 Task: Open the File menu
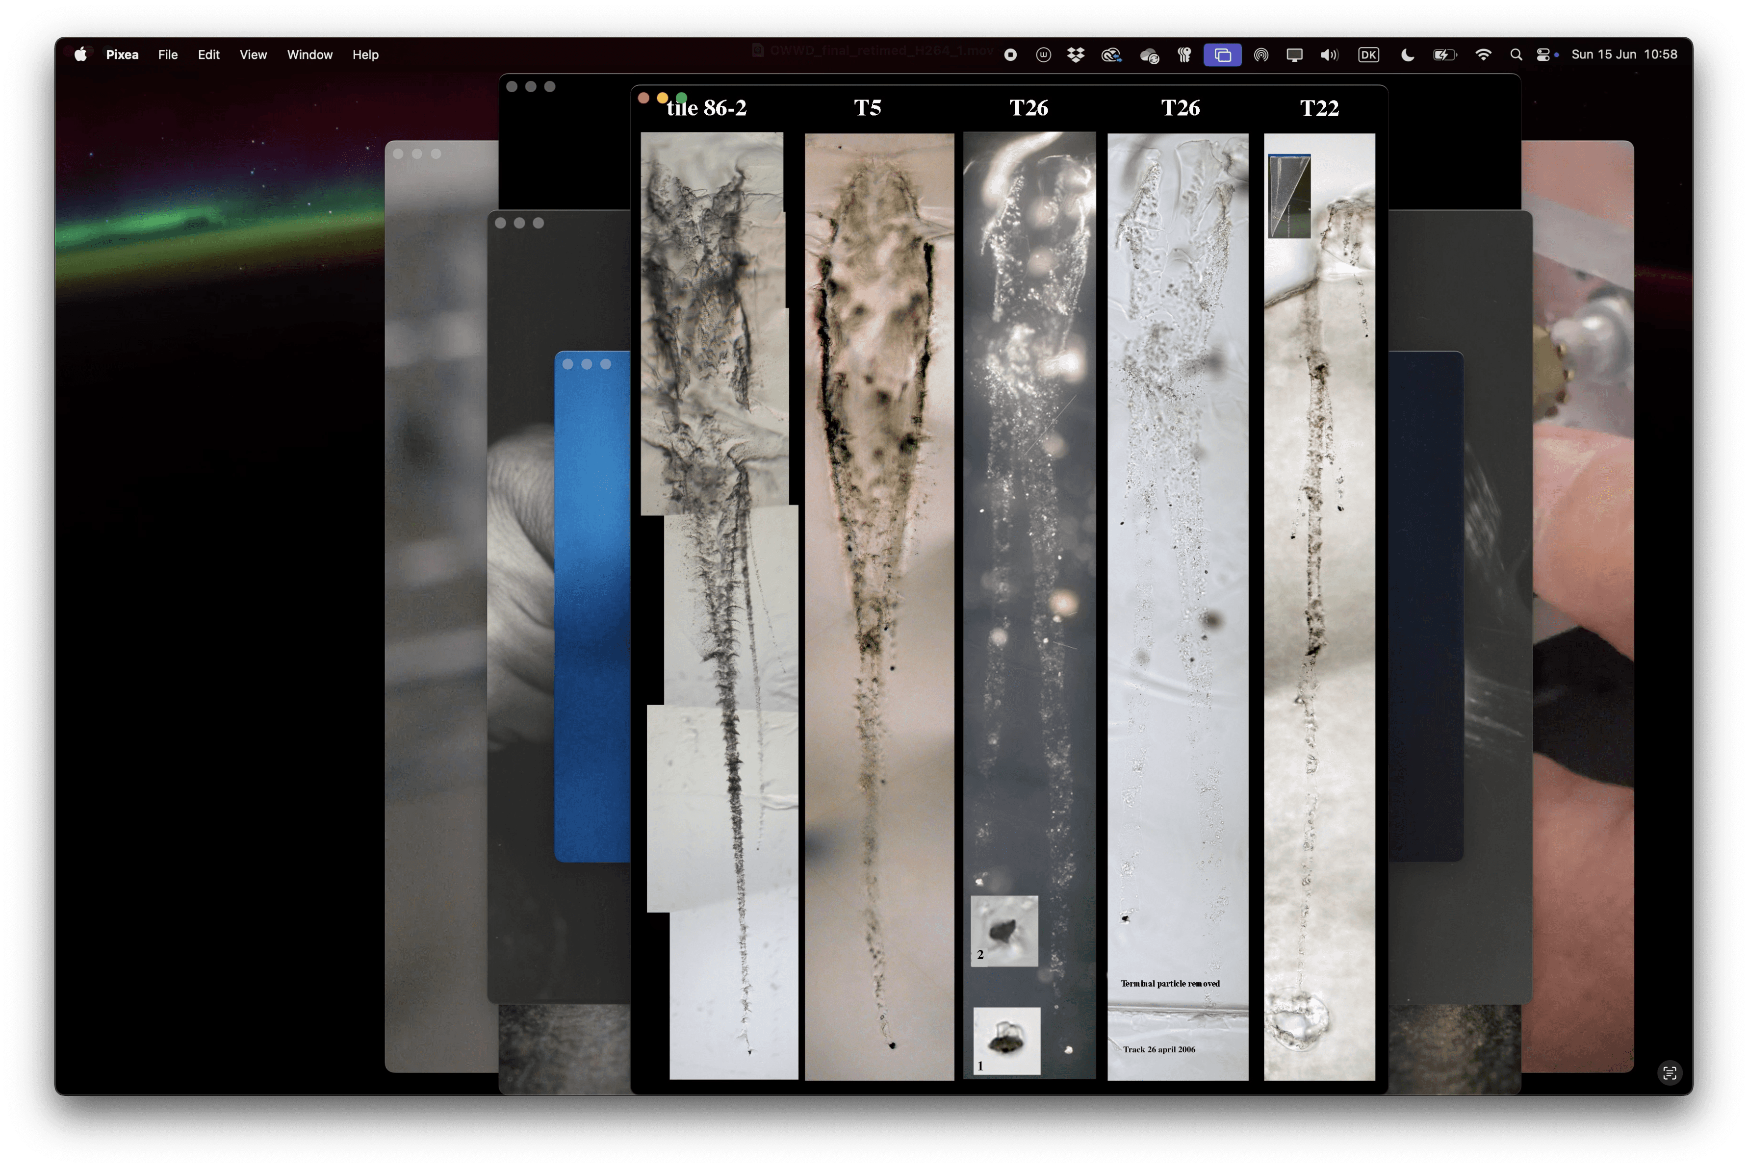(168, 54)
